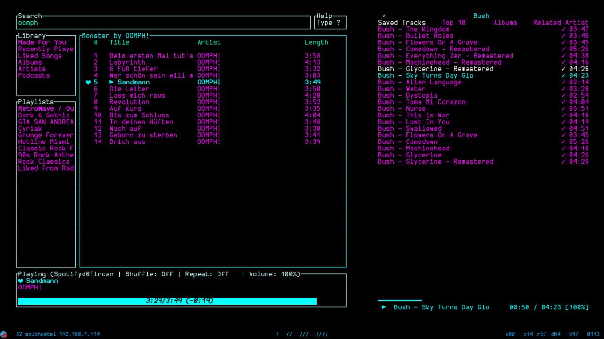This screenshot has height=339, width=604.
Task: Select highlighted Bush - Glycerine - Remastered 04:26
Action: click(x=483, y=69)
